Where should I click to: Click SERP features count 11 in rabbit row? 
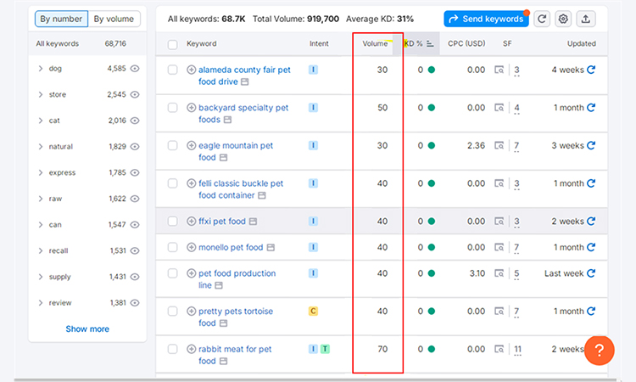tap(517, 350)
